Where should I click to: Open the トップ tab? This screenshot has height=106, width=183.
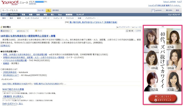coord(4,15)
